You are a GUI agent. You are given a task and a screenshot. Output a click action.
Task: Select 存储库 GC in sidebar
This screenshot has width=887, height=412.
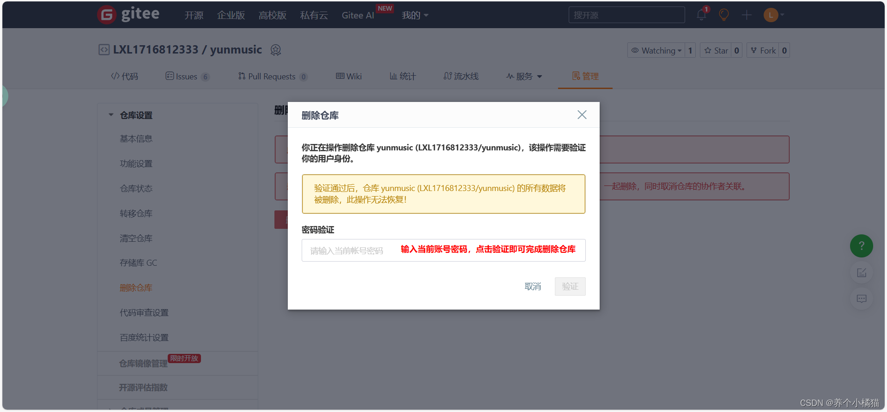[x=138, y=263]
